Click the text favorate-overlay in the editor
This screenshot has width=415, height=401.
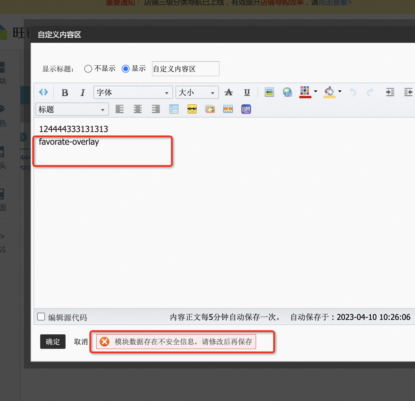[69, 142]
